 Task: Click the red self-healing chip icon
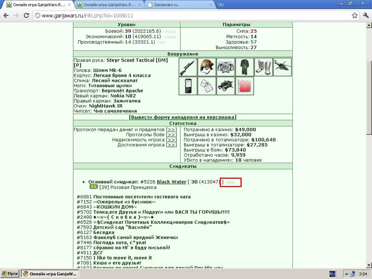244,86
